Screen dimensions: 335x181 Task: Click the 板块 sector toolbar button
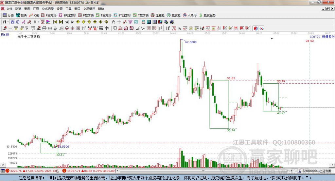click(x=21, y=15)
